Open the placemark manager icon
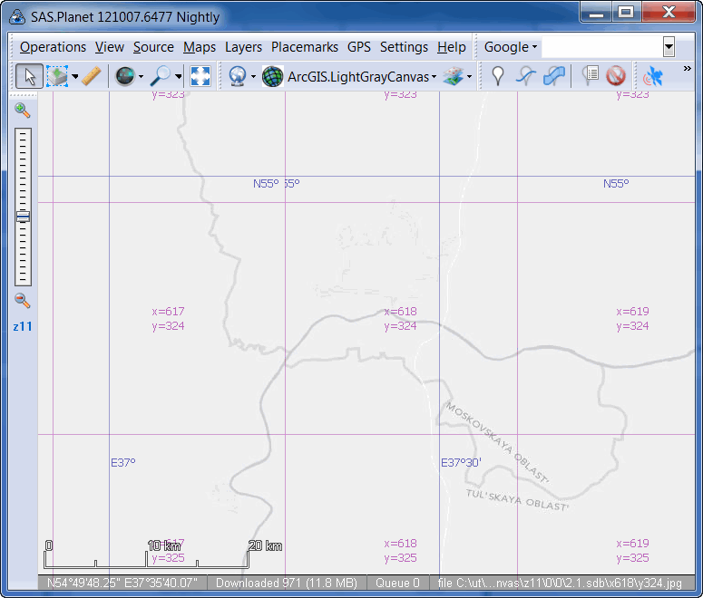The width and height of the screenshot is (703, 598). [x=590, y=77]
